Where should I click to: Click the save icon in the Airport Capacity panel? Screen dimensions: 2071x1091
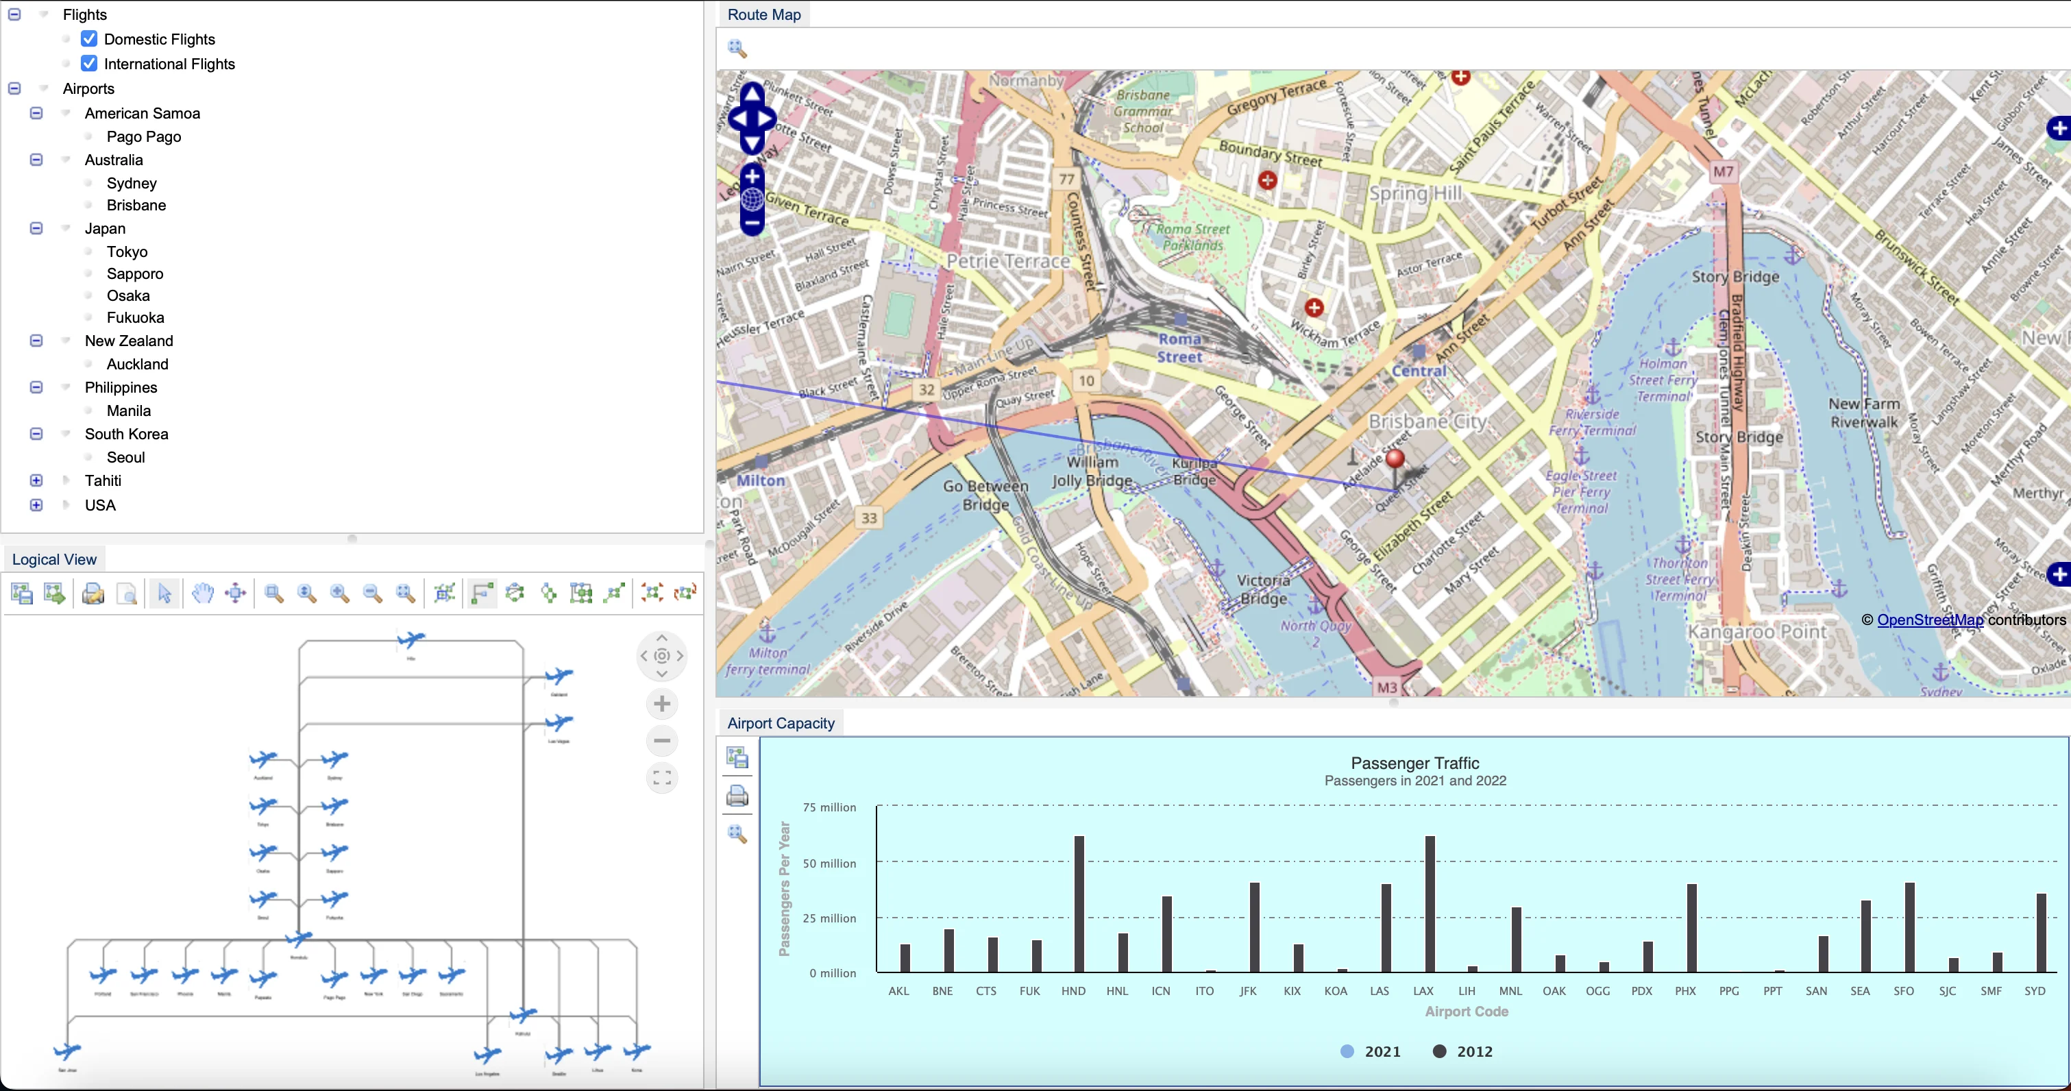737,757
